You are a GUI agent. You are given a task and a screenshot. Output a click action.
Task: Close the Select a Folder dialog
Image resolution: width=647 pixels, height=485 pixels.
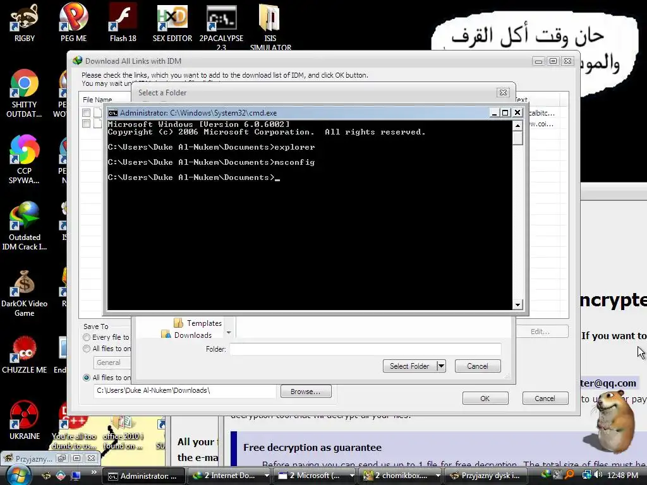503,92
